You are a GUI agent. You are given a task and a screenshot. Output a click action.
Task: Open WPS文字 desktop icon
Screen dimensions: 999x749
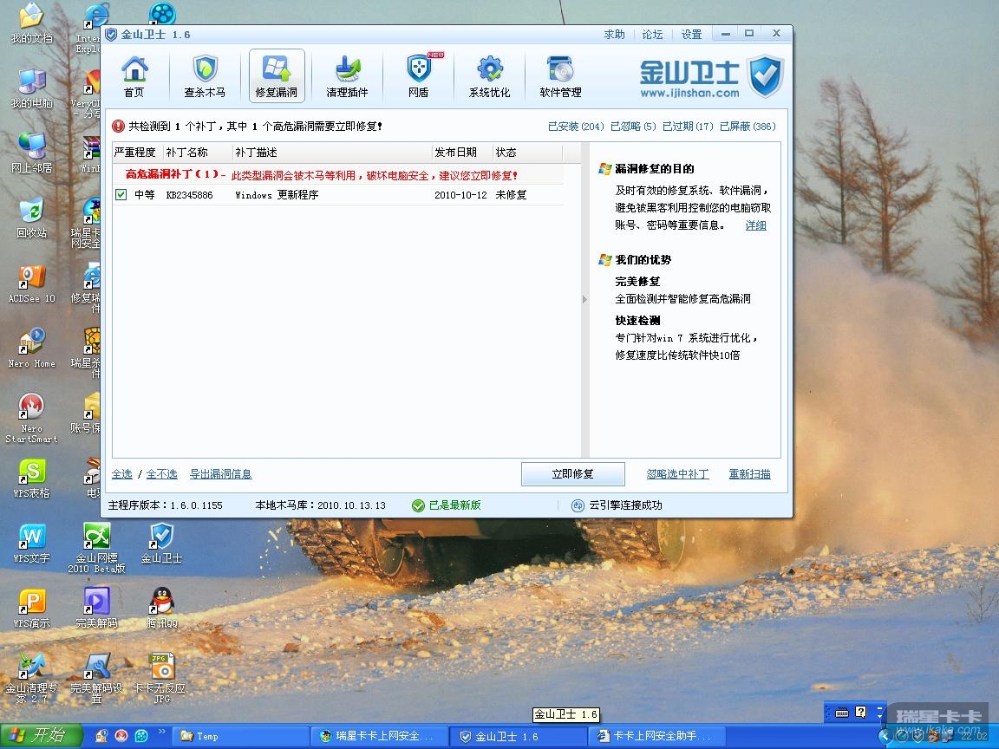click(x=31, y=544)
